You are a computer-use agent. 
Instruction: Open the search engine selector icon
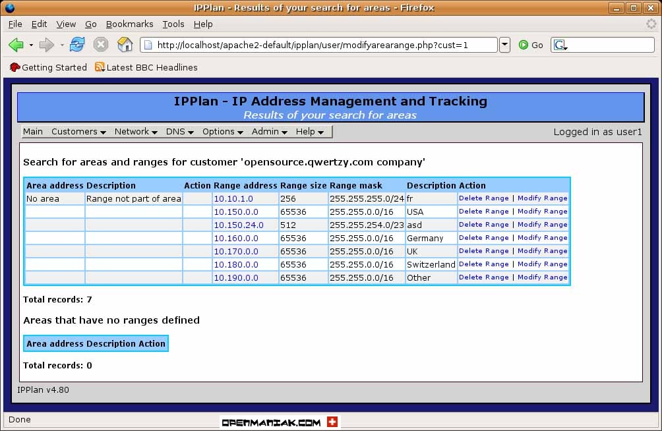(x=560, y=45)
